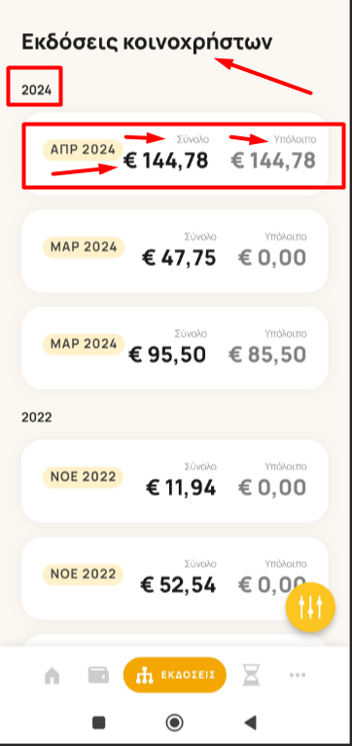Open the ΜΑΡ 2024 card totaling € 95,50
The height and width of the screenshot is (746, 352).
tap(175, 348)
